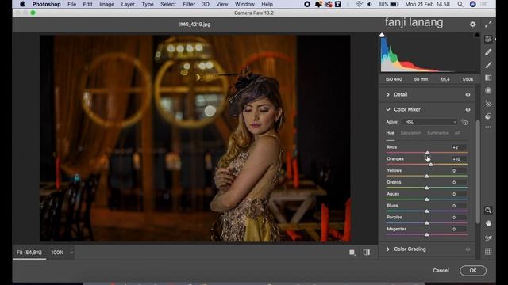
Task: Toggle the grid overlay icon
Action: tap(488, 252)
